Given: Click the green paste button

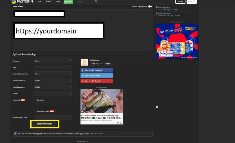Looking at the screenshot, I should point(68,1).
